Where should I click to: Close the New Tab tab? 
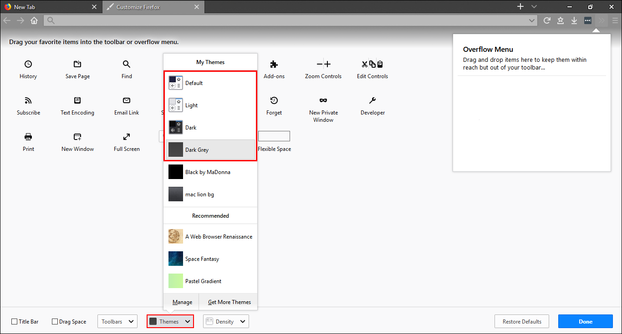94,7
